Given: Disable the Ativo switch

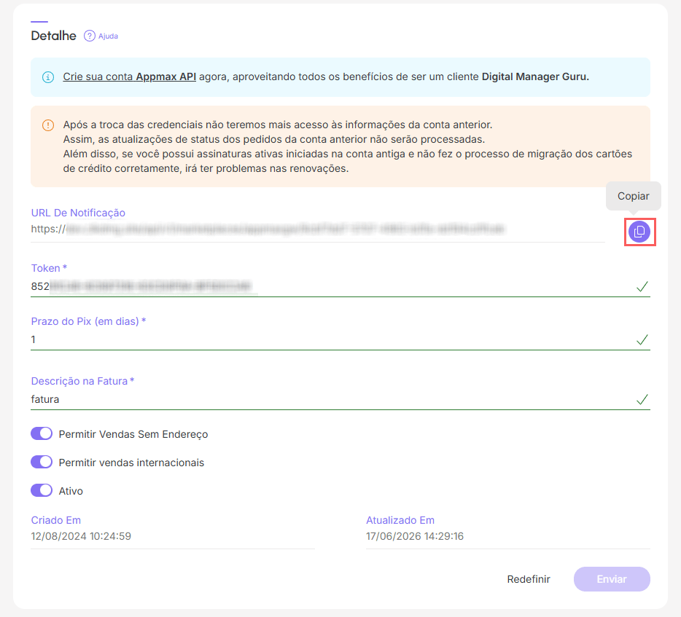Looking at the screenshot, I should [x=42, y=490].
